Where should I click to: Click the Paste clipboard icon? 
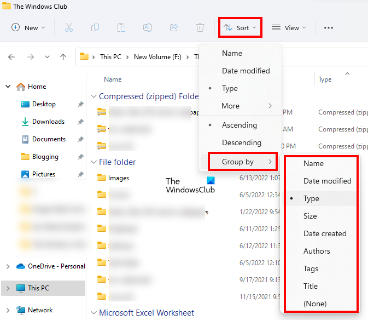click(x=121, y=27)
